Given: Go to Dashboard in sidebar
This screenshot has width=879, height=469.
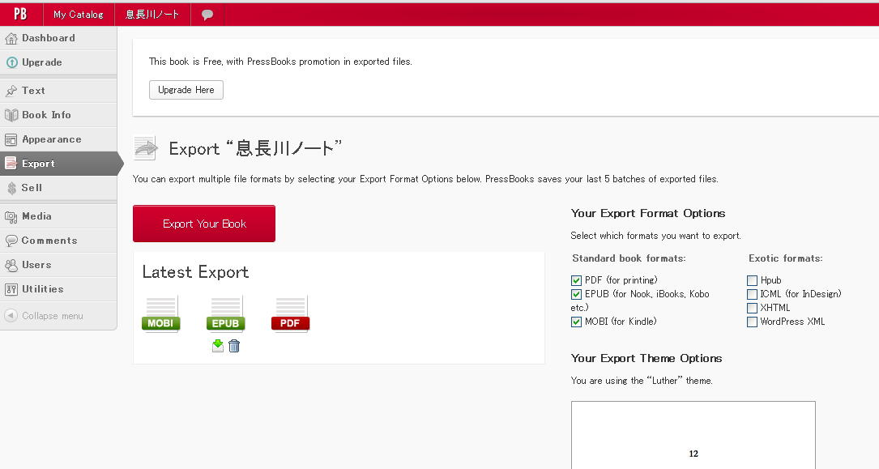Looking at the screenshot, I should (58, 38).
